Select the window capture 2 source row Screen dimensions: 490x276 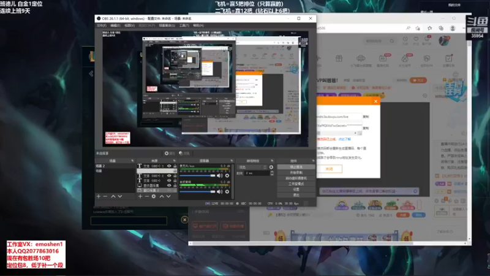[157, 190]
